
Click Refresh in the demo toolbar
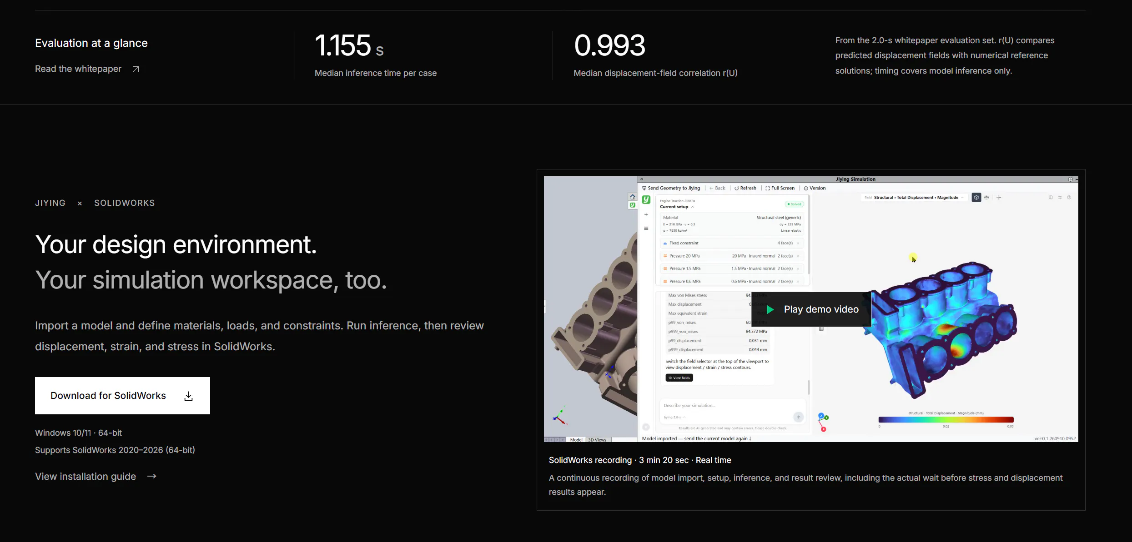click(x=745, y=188)
